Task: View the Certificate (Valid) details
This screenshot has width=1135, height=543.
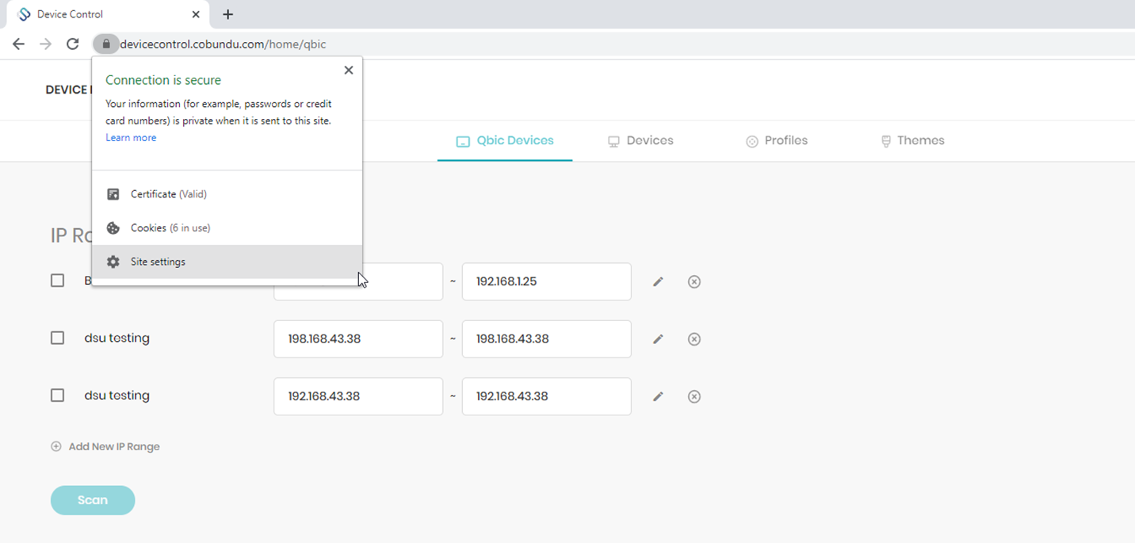Action: click(227, 194)
